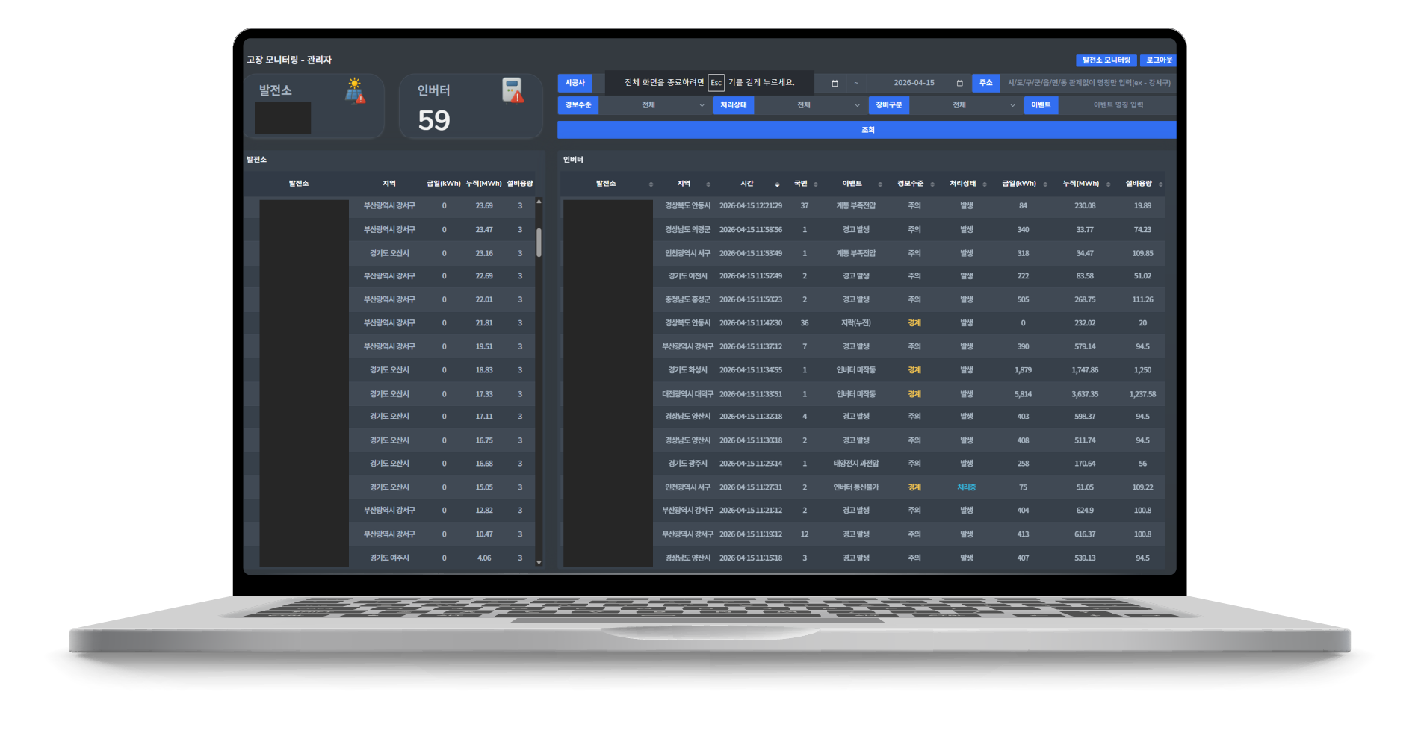1418x730 pixels.
Task: Click 대전광역시 대덕구 region cell
Action: pos(687,394)
